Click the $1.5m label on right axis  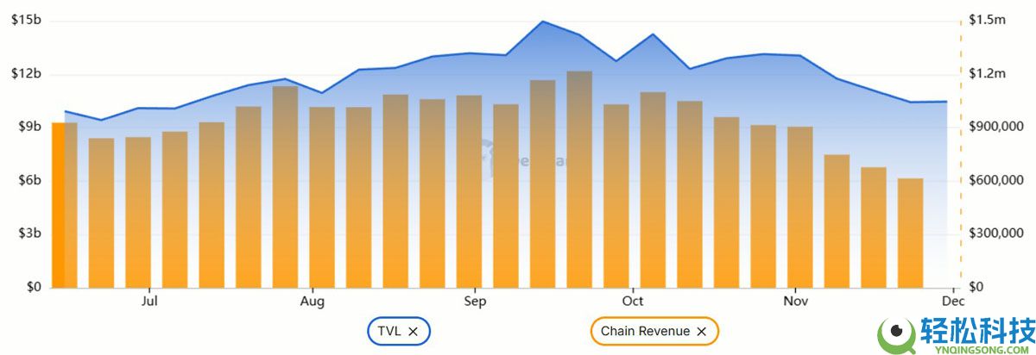(987, 20)
